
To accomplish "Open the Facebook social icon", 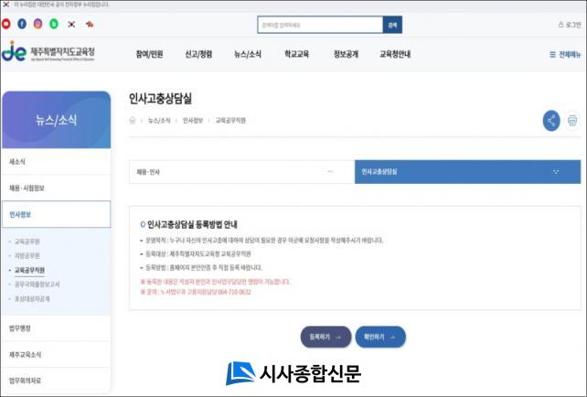I will [x=22, y=24].
